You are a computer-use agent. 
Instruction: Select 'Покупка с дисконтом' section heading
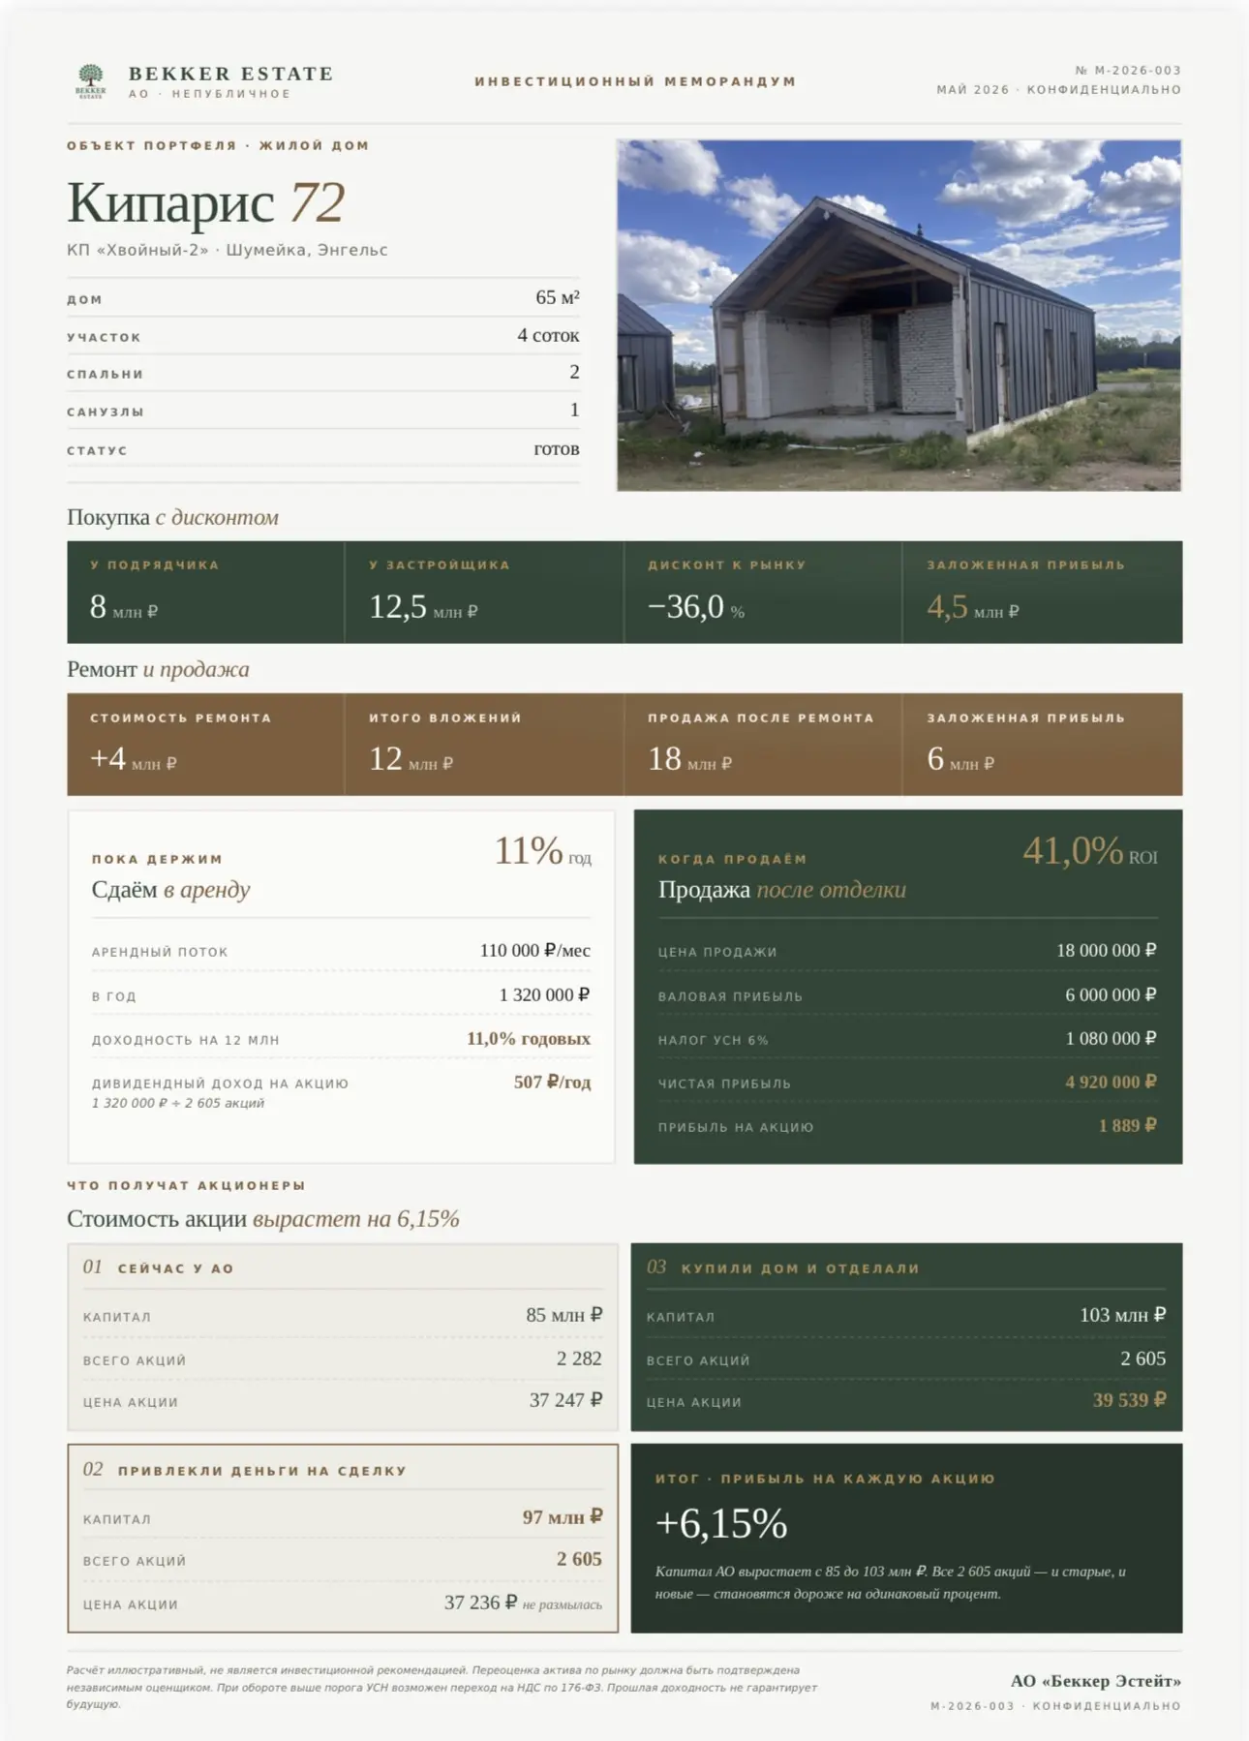pos(172,517)
